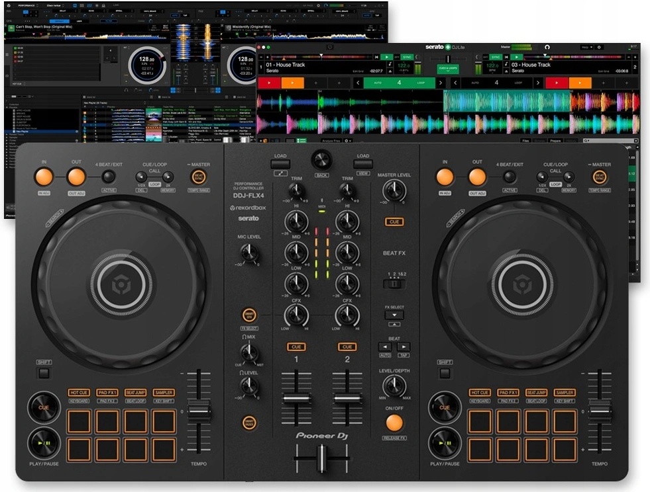Hit PLAY/PAUSE on the controller's right deck
The width and height of the screenshot is (650, 492).
(x=445, y=444)
